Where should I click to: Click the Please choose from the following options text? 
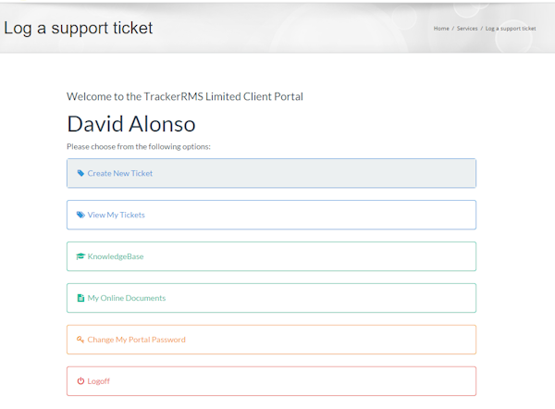(x=139, y=146)
